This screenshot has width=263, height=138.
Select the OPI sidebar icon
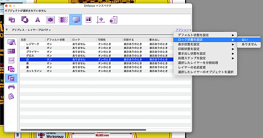[11, 60]
